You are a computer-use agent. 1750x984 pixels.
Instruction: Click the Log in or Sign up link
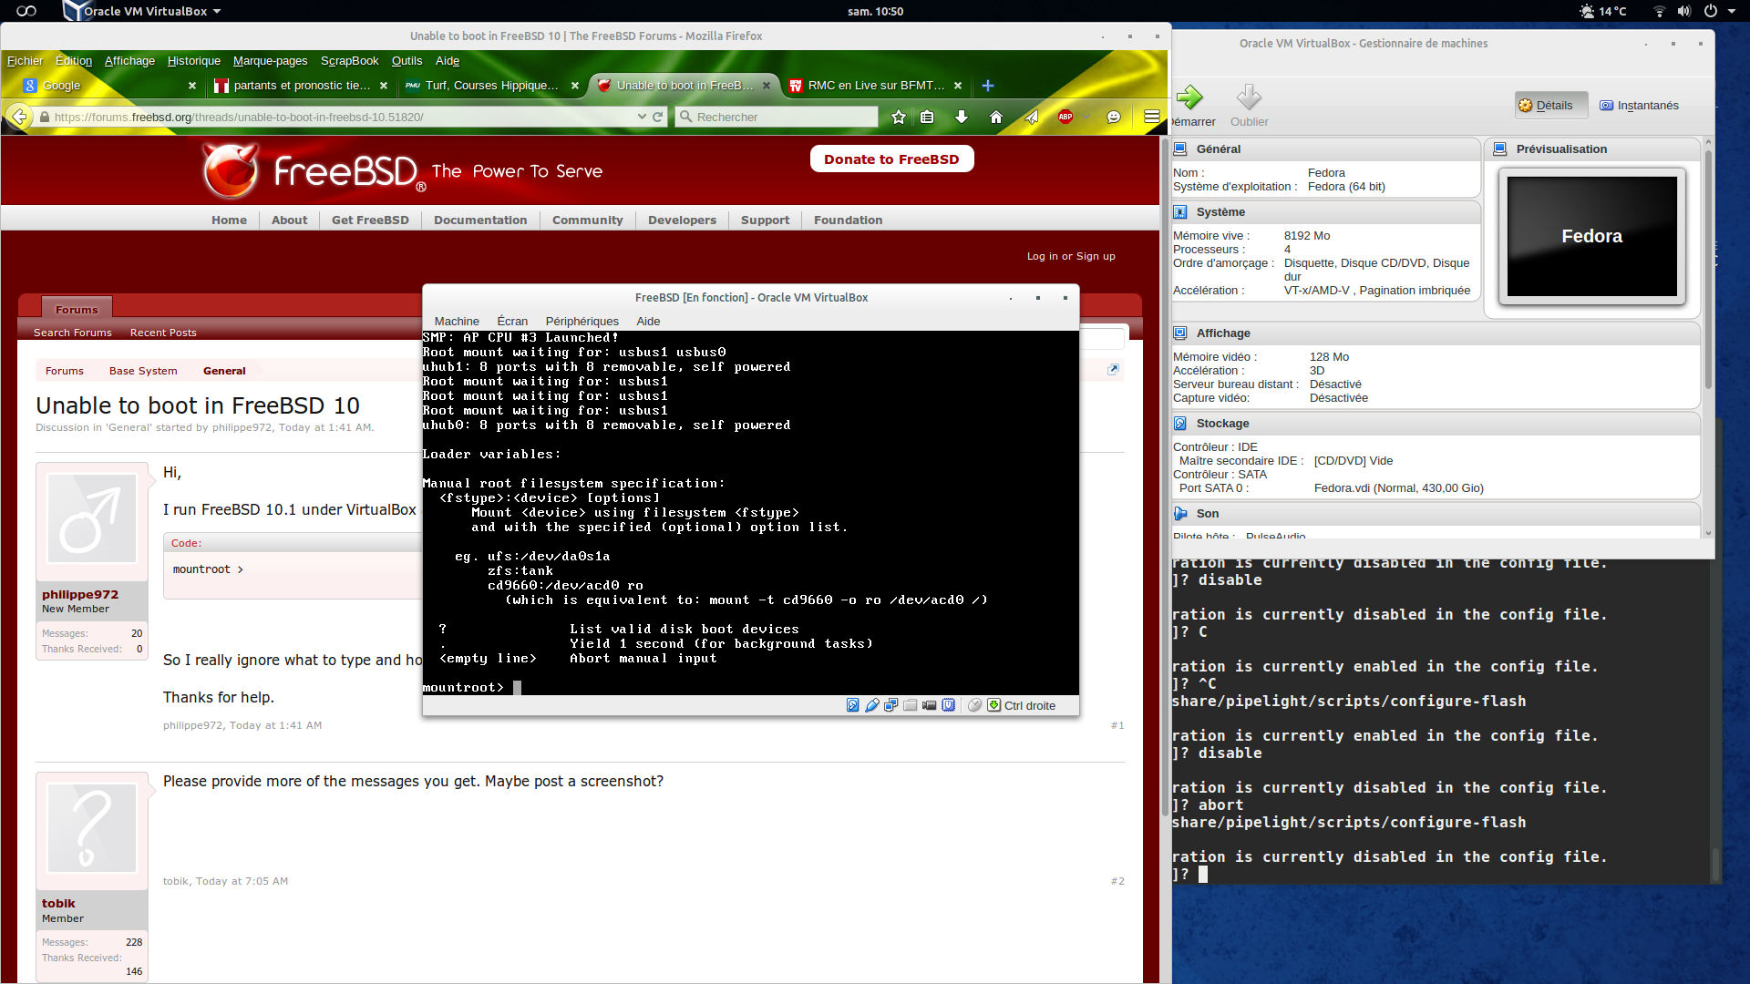[1071, 256]
